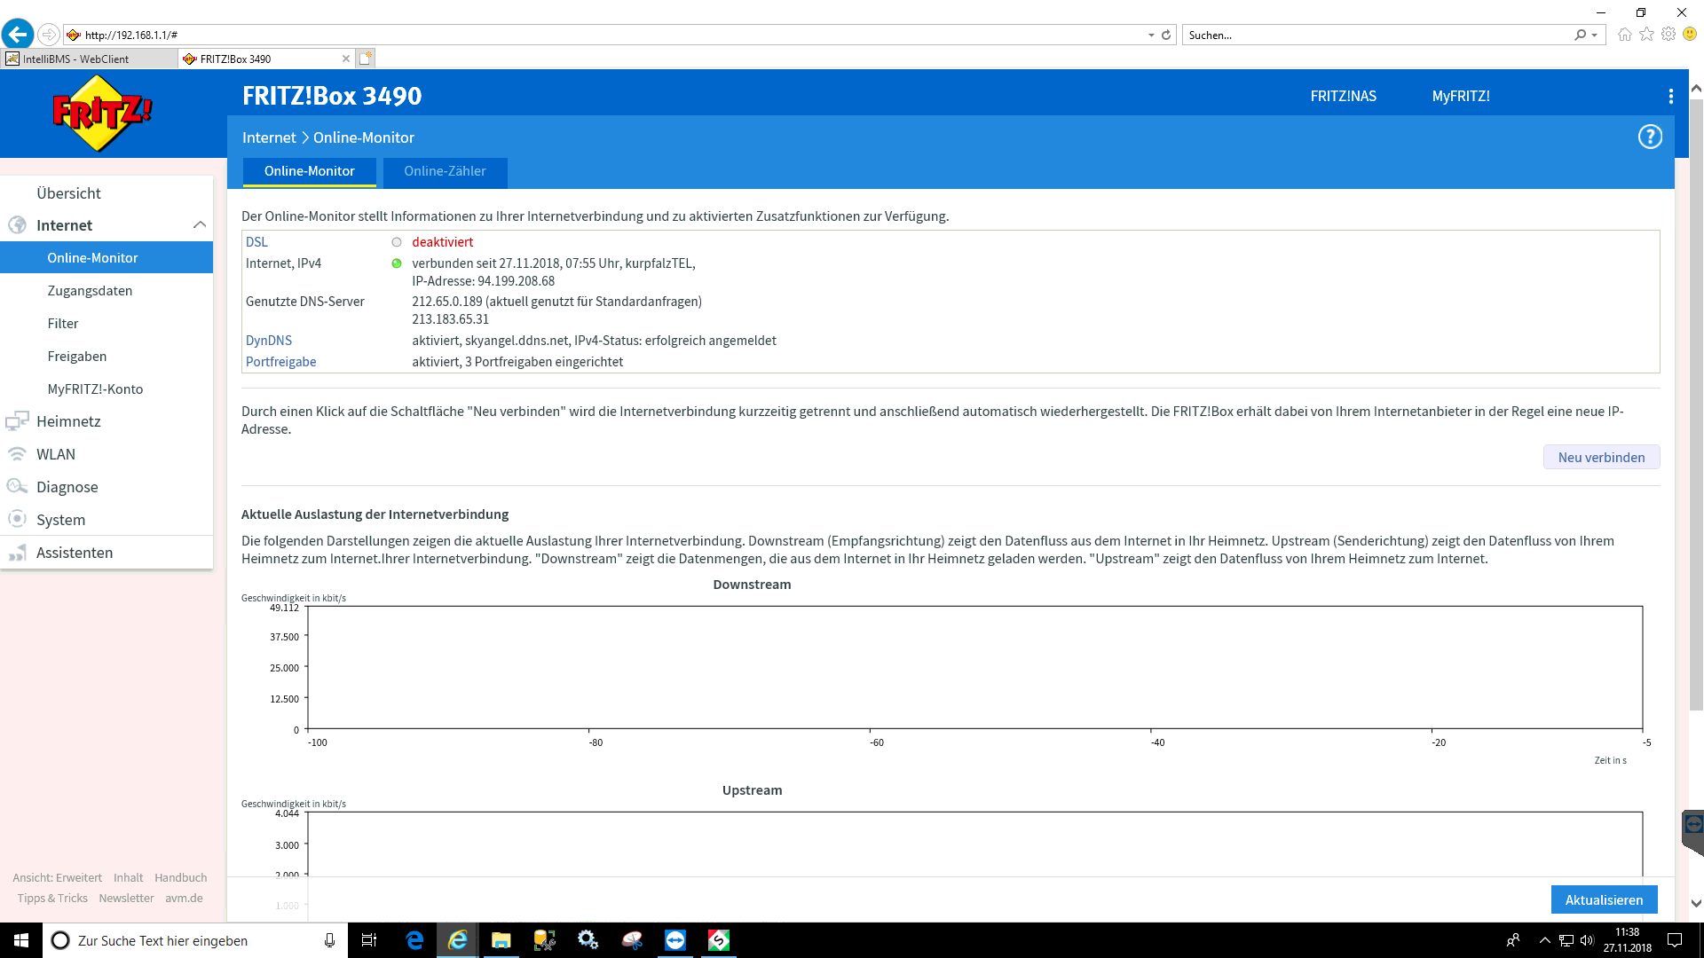Select Zugangsdaten in the sidebar
The height and width of the screenshot is (958, 1704).
point(90,291)
